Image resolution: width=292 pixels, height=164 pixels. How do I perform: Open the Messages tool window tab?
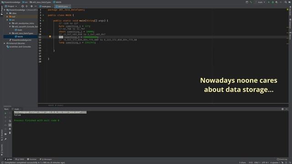tap(46, 159)
